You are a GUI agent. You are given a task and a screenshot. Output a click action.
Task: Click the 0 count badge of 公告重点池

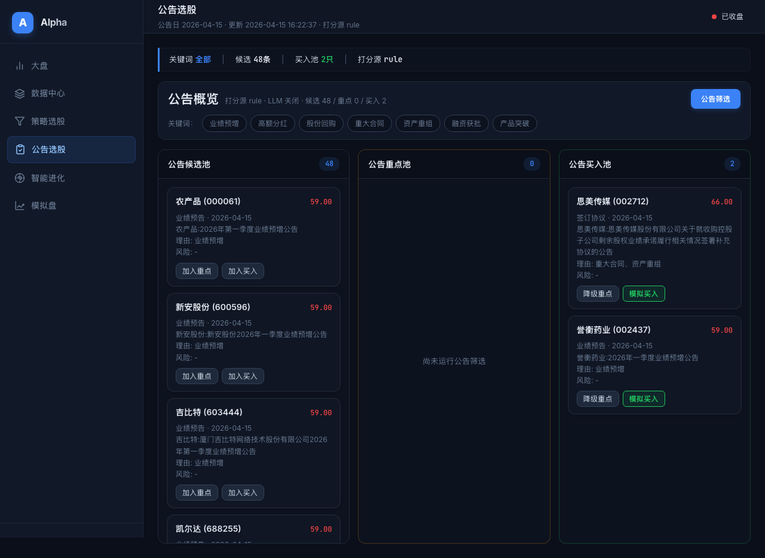[x=532, y=164]
